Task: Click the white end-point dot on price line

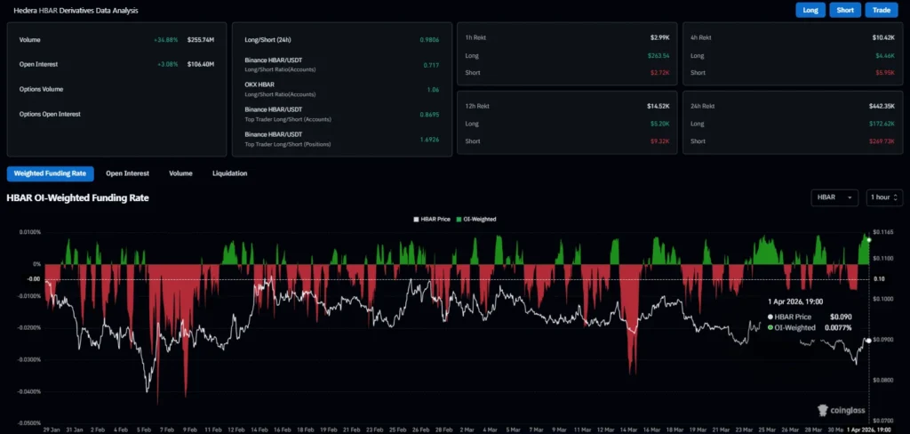Action: click(868, 341)
